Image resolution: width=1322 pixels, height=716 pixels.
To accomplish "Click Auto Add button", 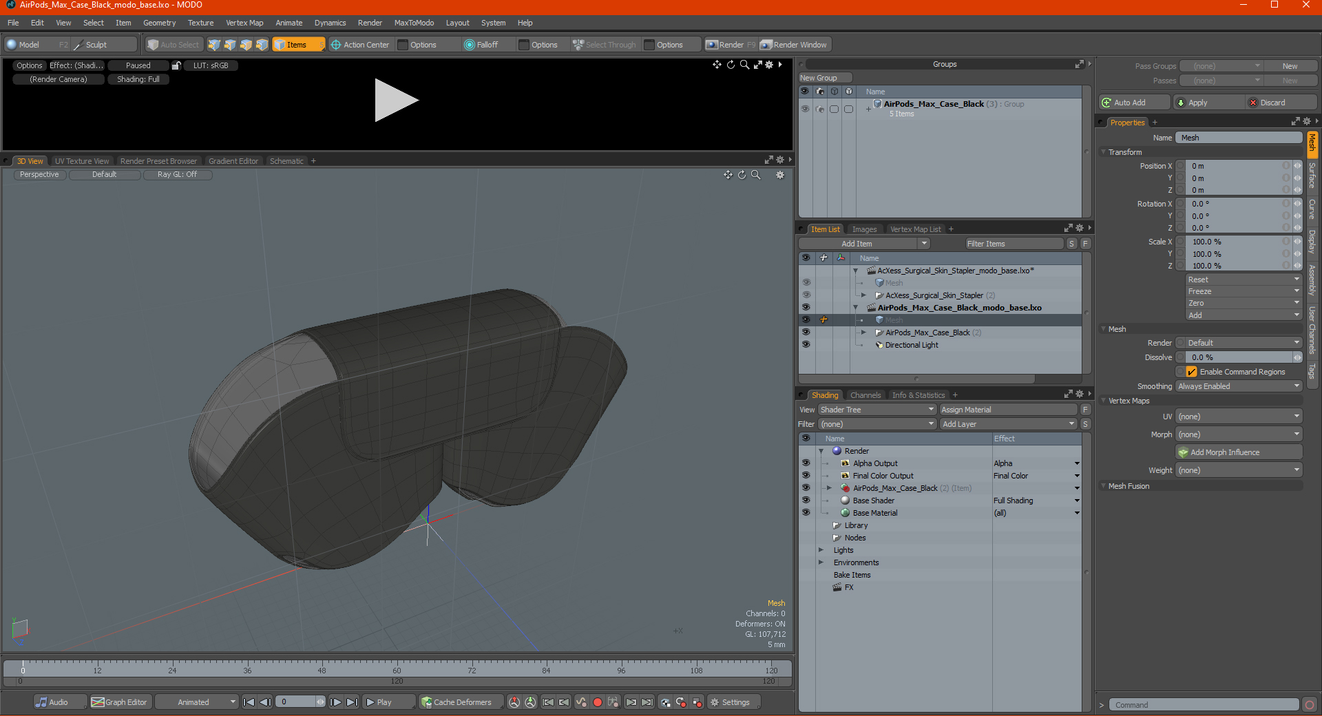I will tap(1134, 103).
